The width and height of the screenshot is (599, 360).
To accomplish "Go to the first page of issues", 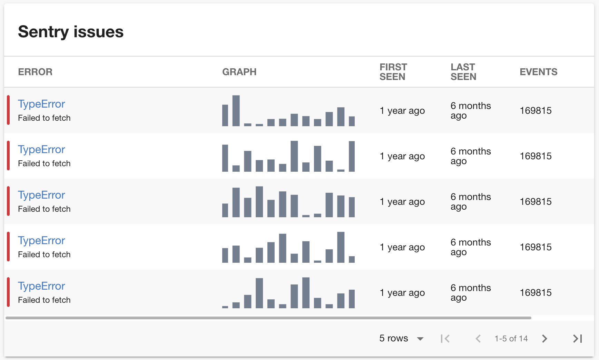I will pos(445,339).
